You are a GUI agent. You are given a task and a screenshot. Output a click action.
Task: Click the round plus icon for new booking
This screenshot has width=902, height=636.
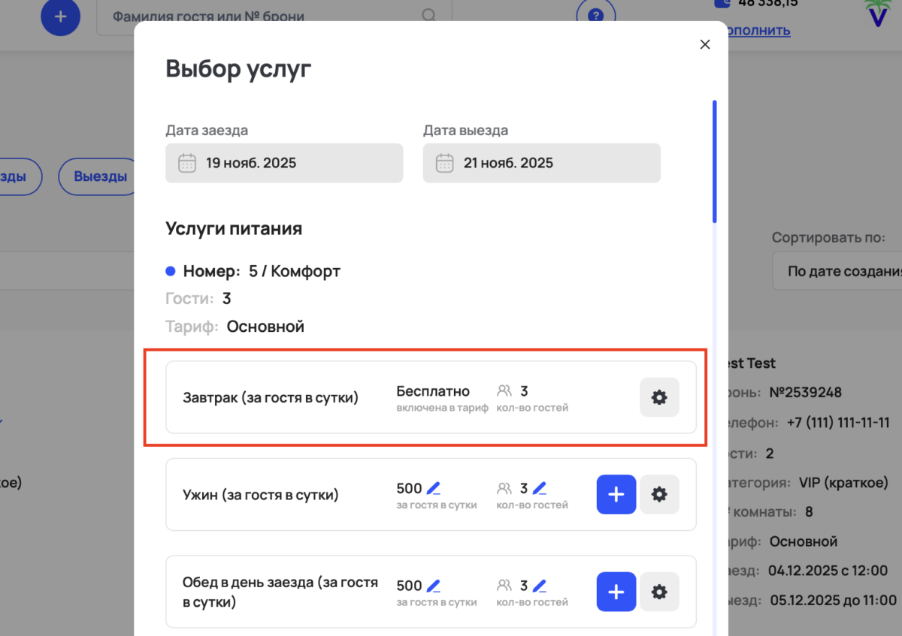tap(60, 18)
